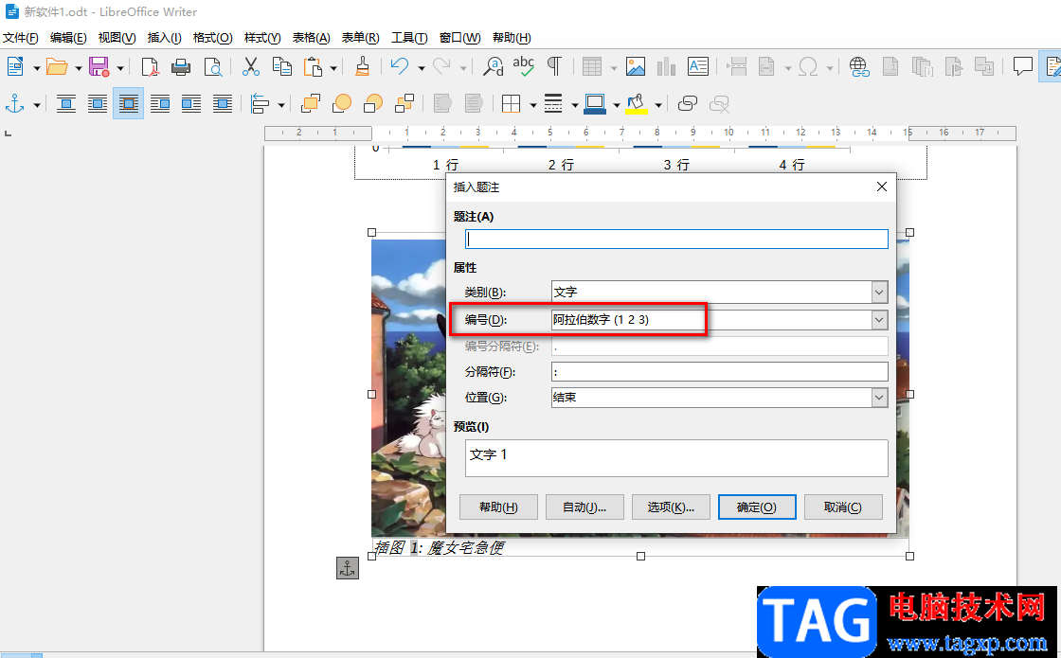Image resolution: width=1061 pixels, height=658 pixels.
Task: Click the 帮助(H) button in dialog
Action: pos(498,507)
